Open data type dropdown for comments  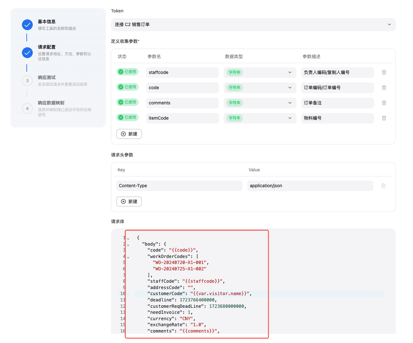(x=260, y=103)
